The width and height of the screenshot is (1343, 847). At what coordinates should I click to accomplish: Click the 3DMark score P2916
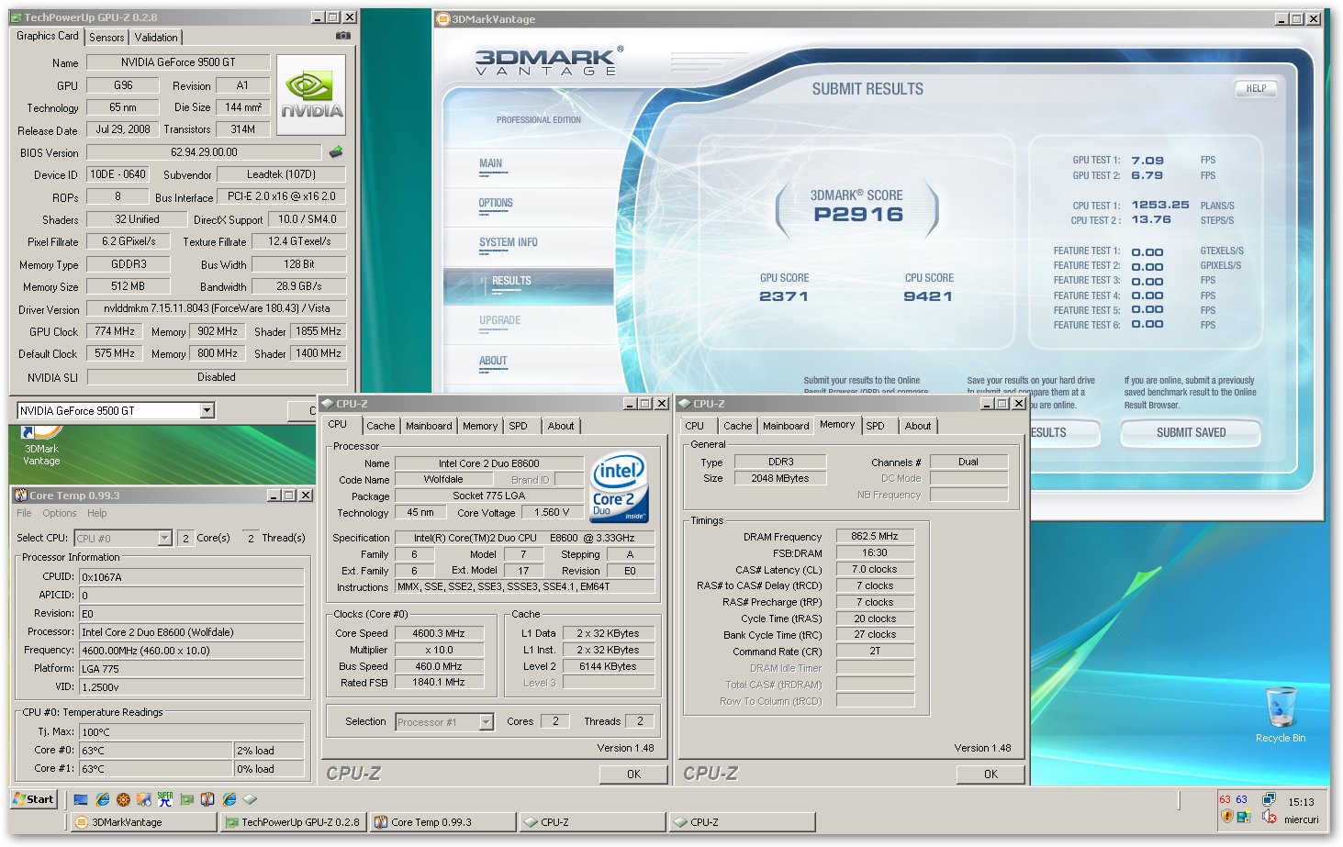pyautogui.click(x=858, y=214)
